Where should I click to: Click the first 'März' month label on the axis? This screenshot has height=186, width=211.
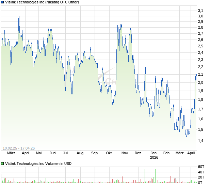point(11,153)
